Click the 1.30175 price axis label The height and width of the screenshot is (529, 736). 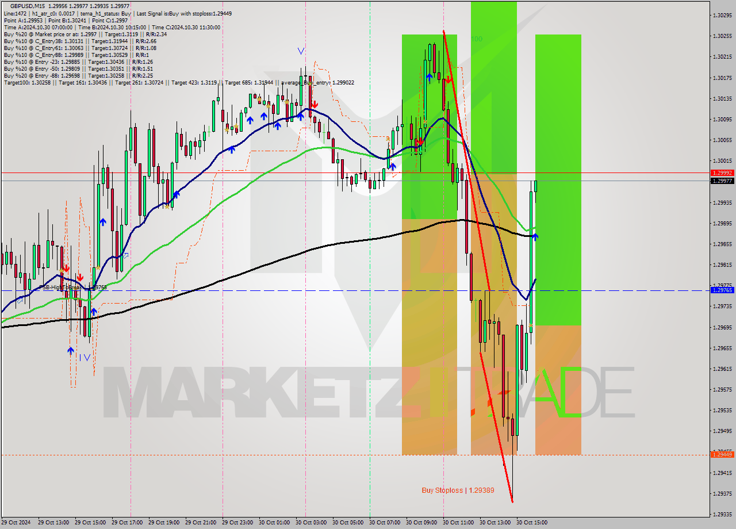coord(722,78)
